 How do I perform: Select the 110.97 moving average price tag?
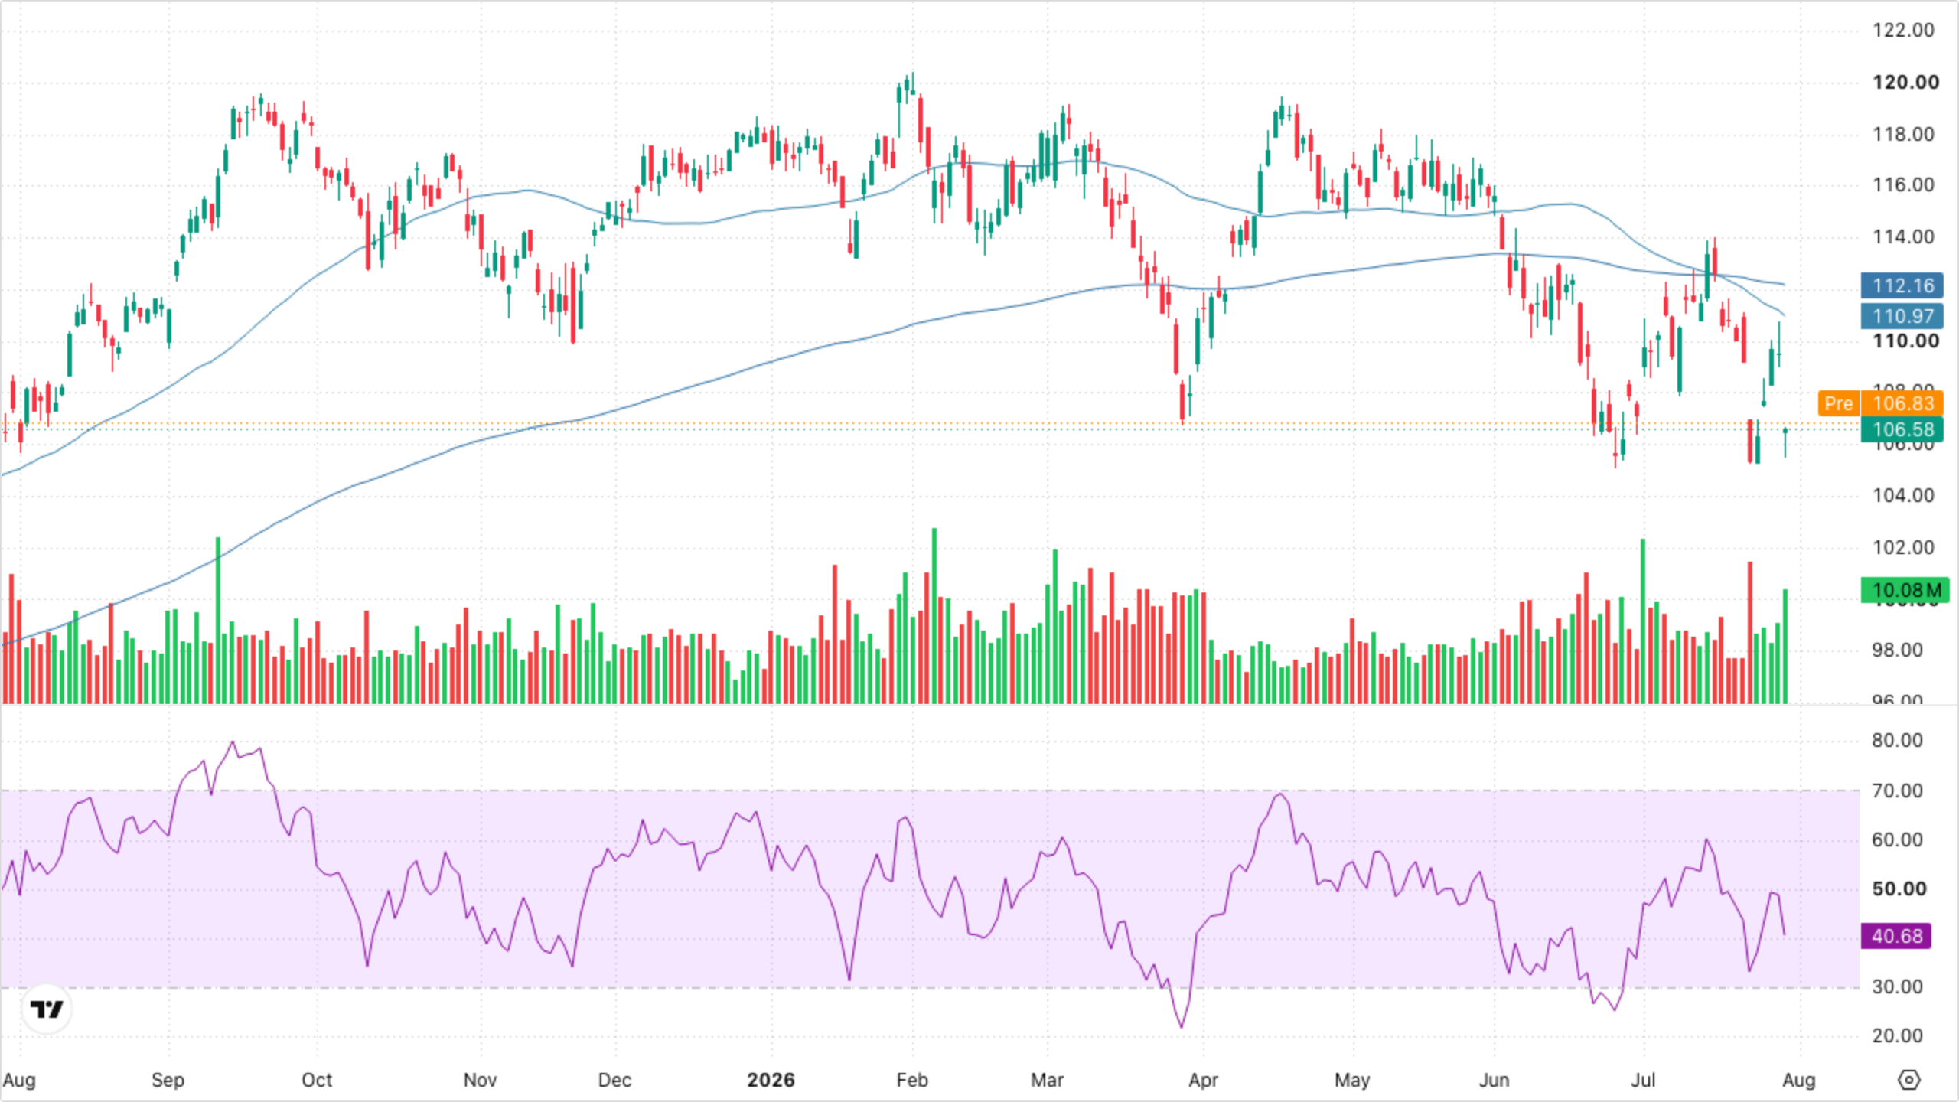(1902, 315)
